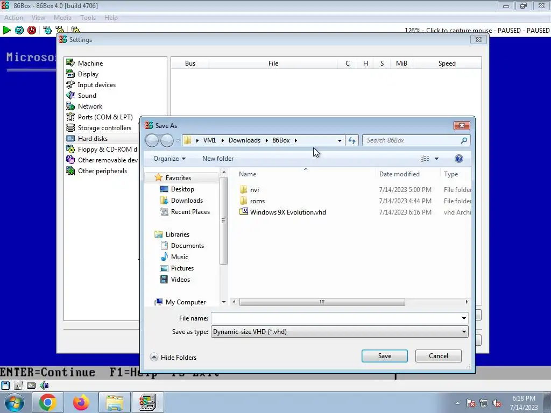551x413 pixels.
Task: Expand the address bar path dropdown
Action: (x=340, y=140)
